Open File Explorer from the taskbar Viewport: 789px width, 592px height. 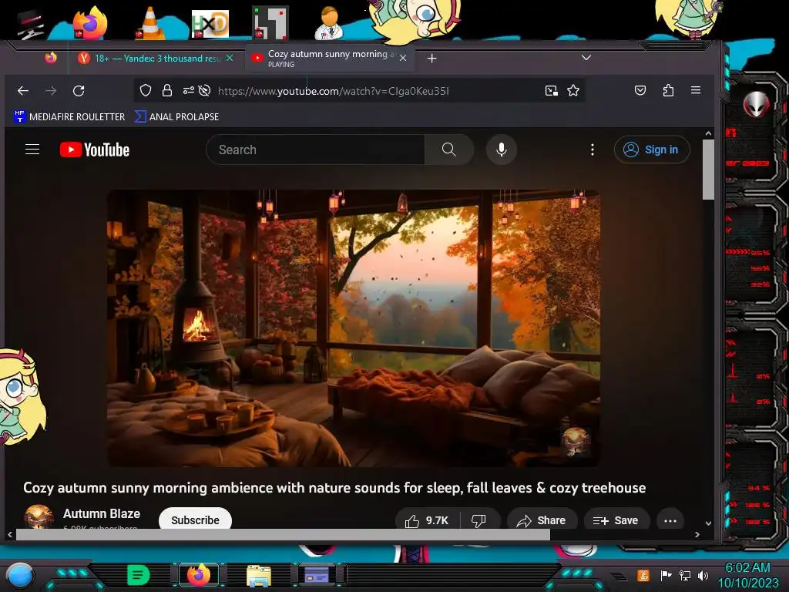(x=259, y=575)
